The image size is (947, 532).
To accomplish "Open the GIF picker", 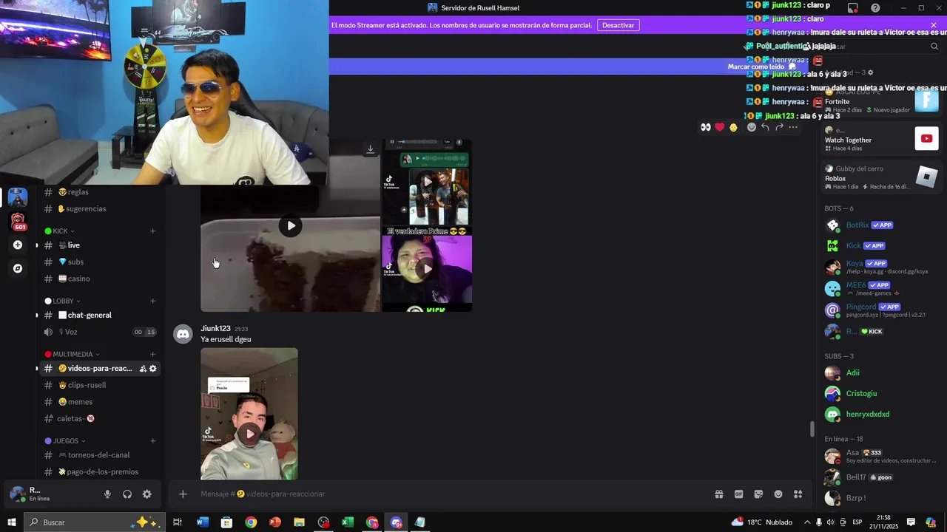I will point(738,494).
